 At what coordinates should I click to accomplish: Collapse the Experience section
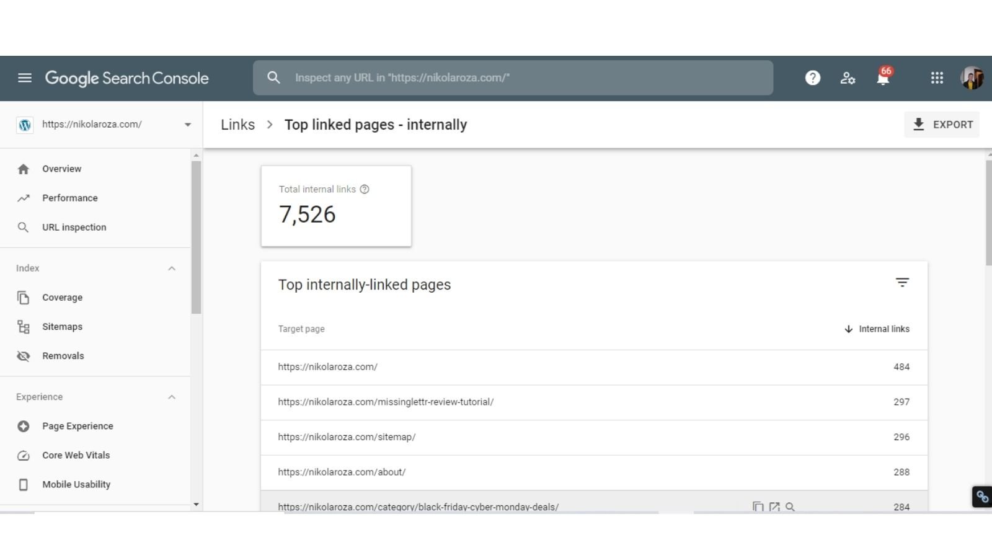(172, 397)
